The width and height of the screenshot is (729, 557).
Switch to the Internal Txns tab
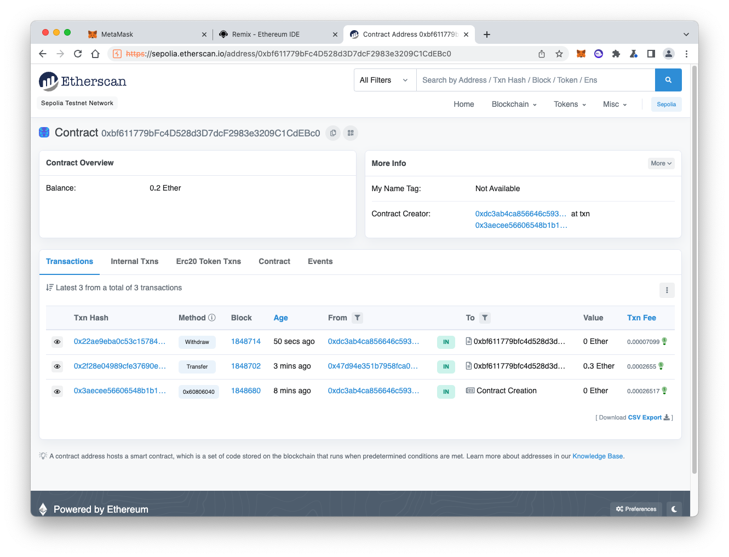tap(135, 262)
